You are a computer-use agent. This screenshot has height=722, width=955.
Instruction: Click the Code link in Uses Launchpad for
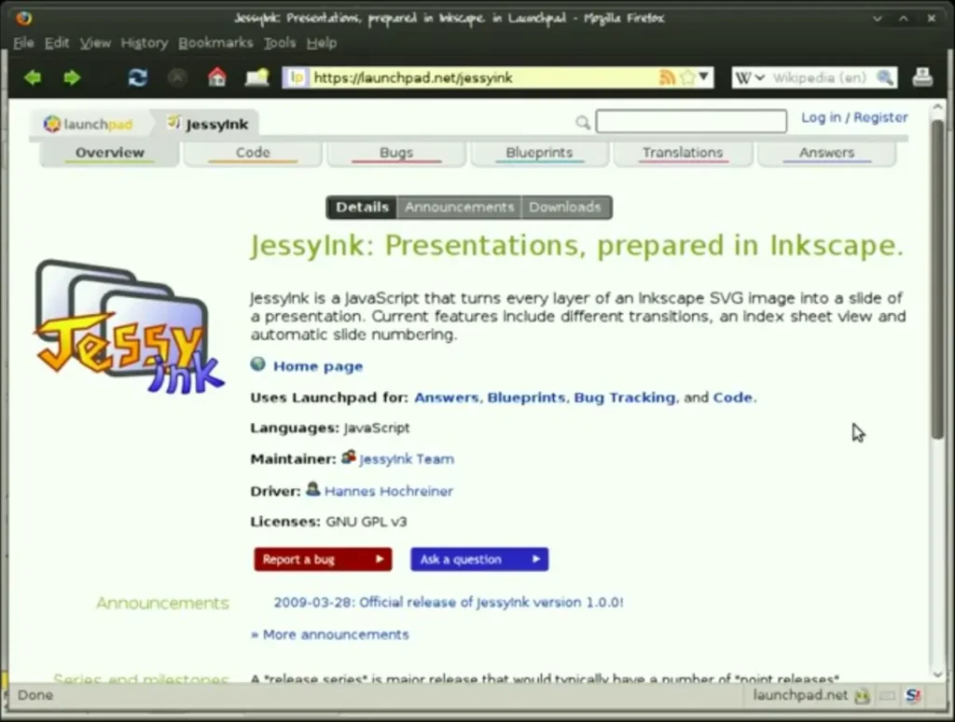(x=733, y=398)
